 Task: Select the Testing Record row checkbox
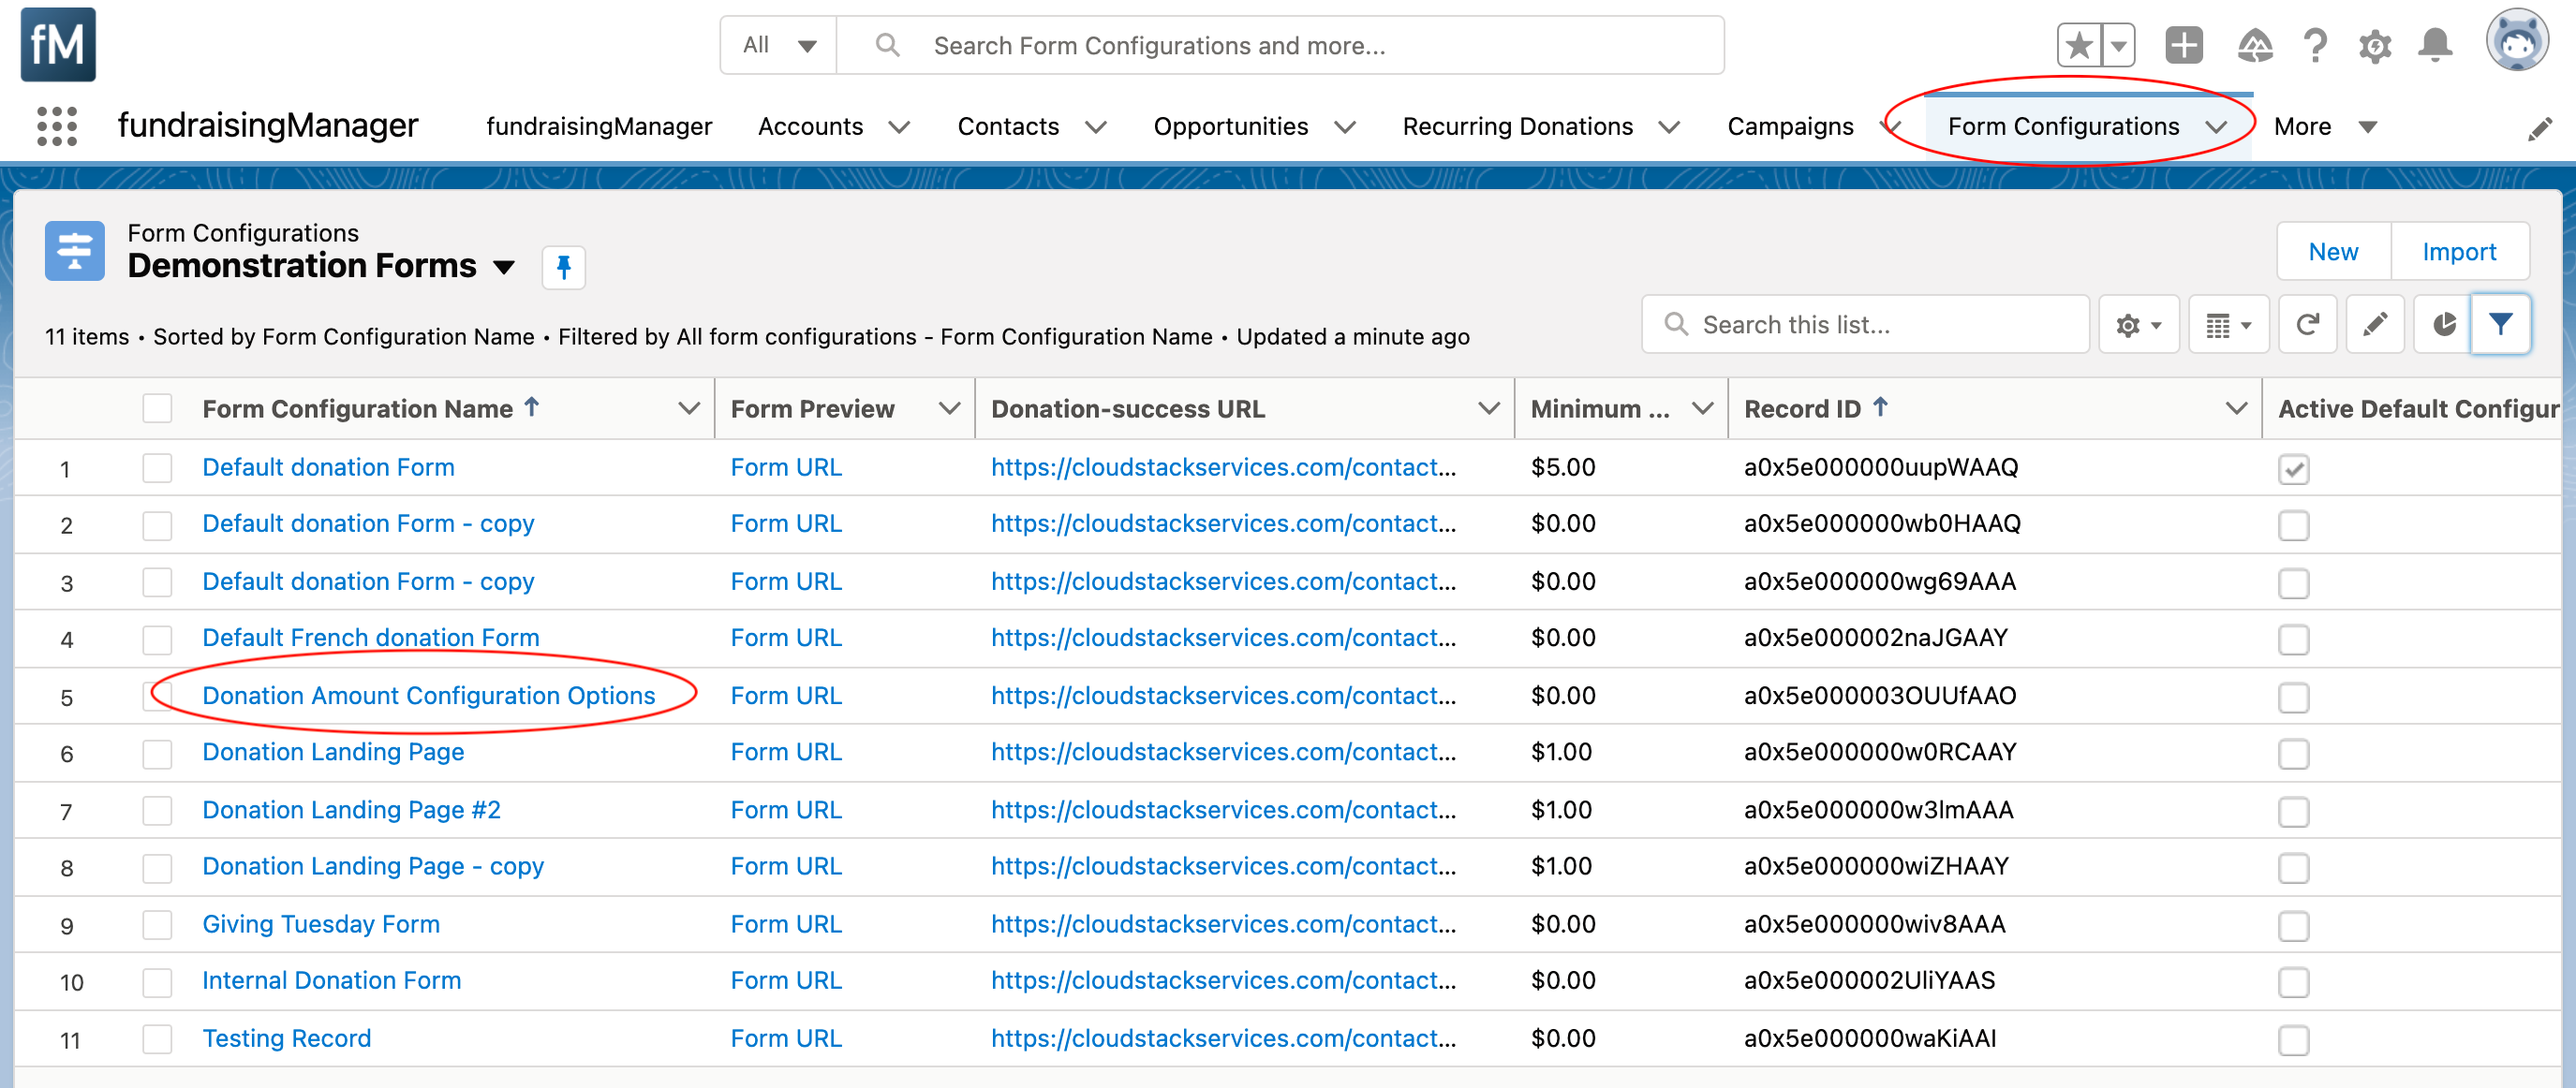click(157, 1038)
